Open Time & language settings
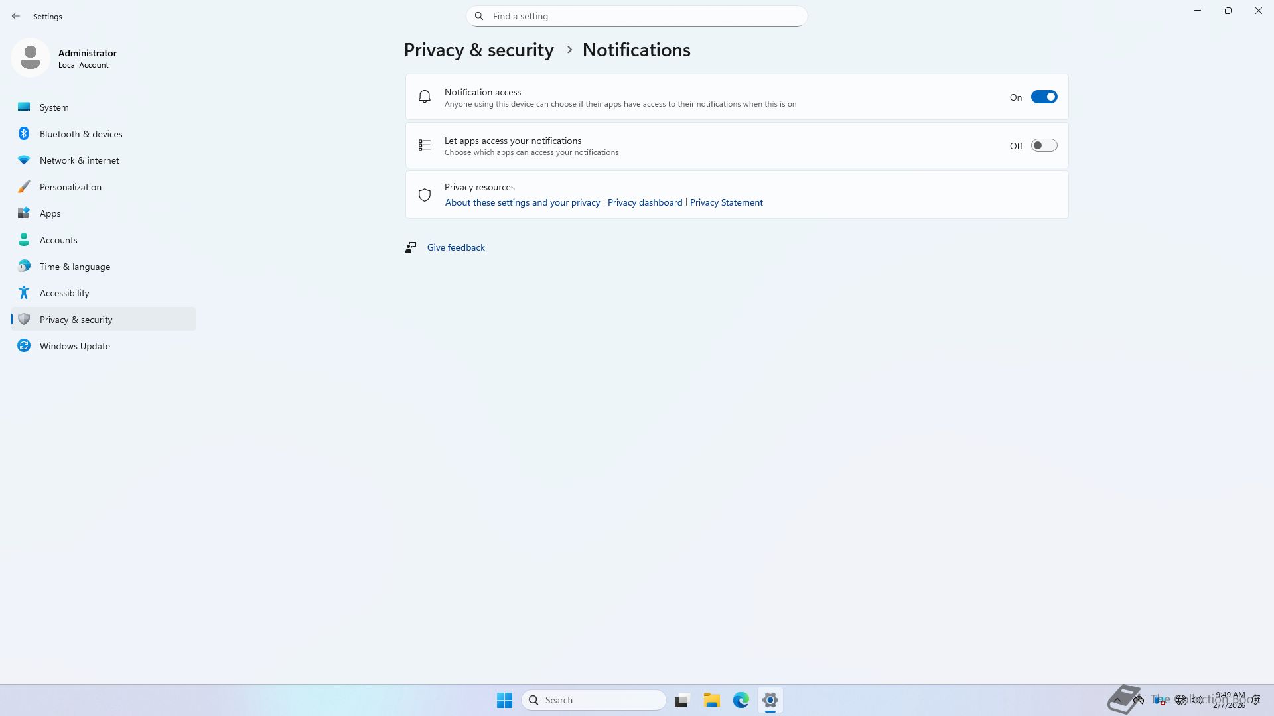This screenshot has height=716, width=1274. tap(74, 267)
